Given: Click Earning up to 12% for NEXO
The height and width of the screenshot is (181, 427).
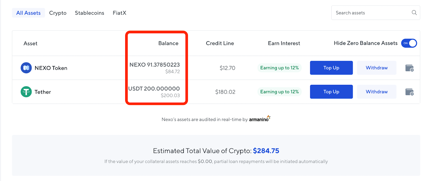Looking at the screenshot, I should click(279, 68).
